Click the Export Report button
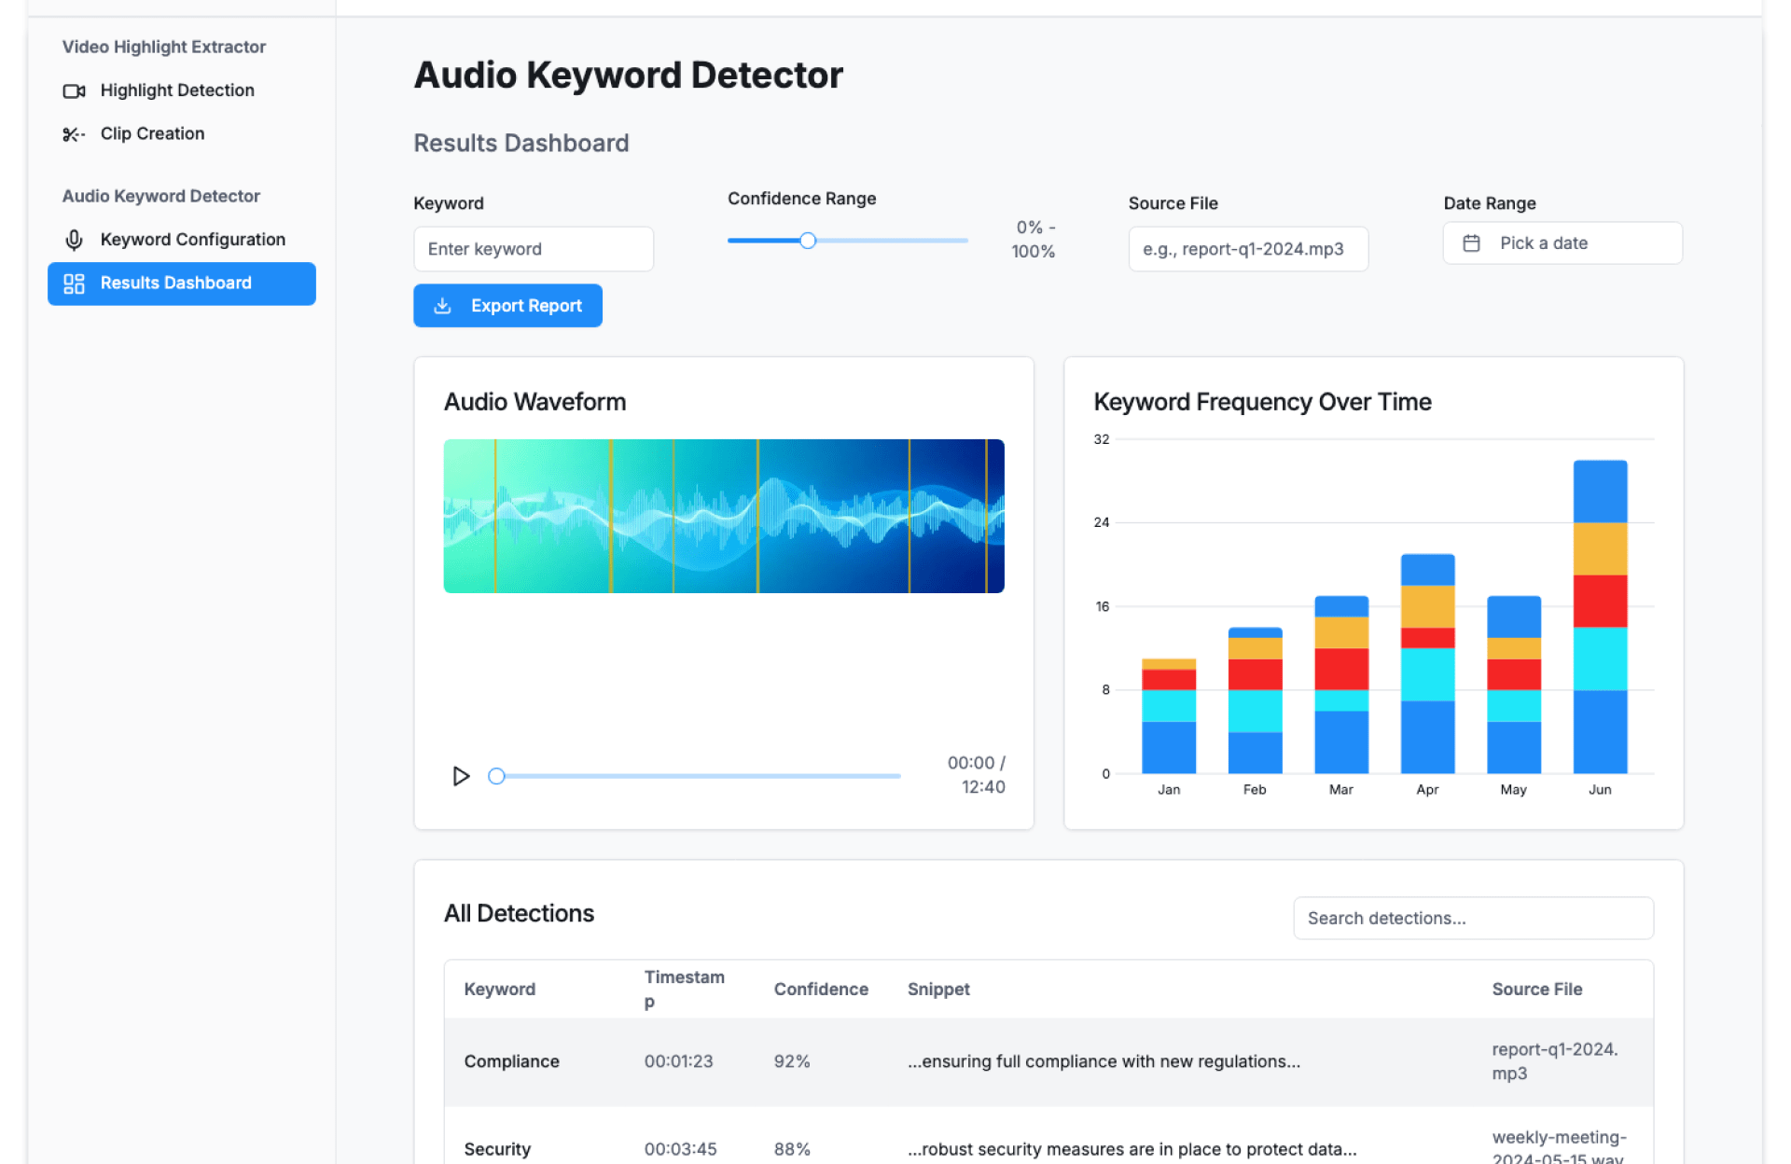 (x=507, y=306)
